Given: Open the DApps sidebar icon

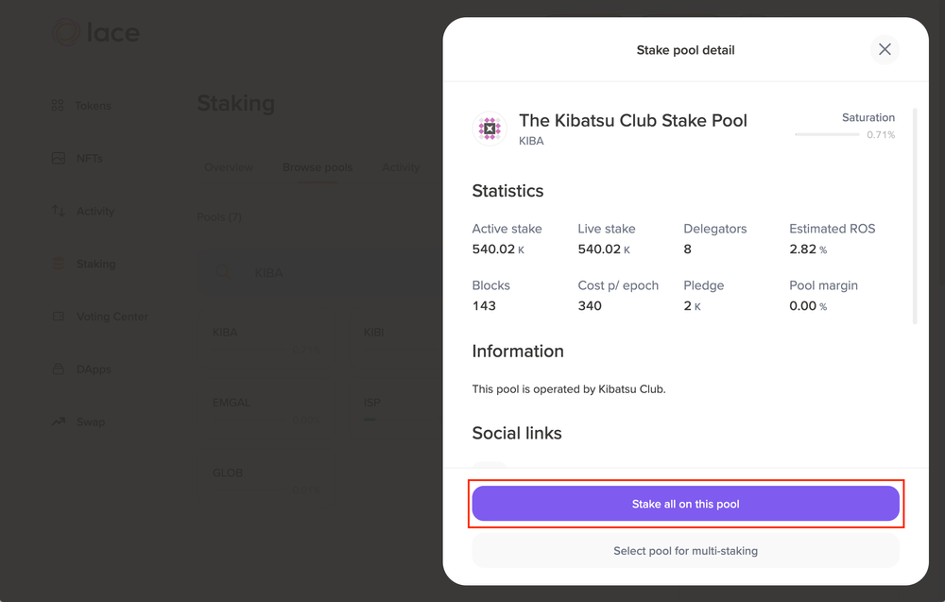Looking at the screenshot, I should 58,370.
